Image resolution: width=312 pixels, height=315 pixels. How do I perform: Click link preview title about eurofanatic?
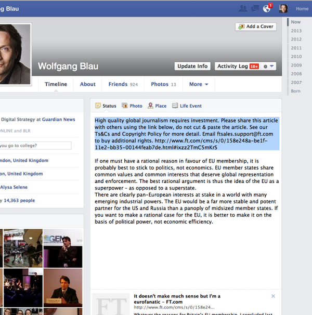pos(177,299)
